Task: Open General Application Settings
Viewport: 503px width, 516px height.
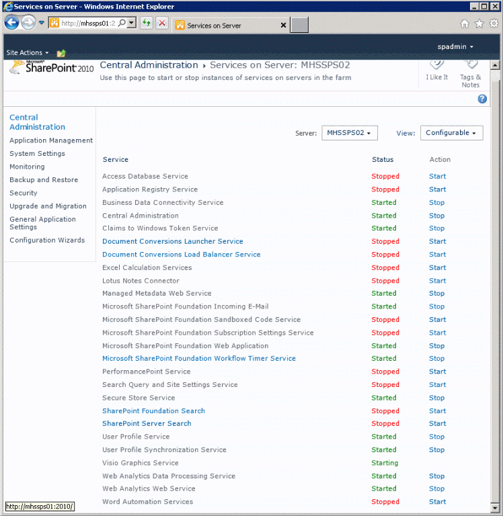Action: point(42,223)
